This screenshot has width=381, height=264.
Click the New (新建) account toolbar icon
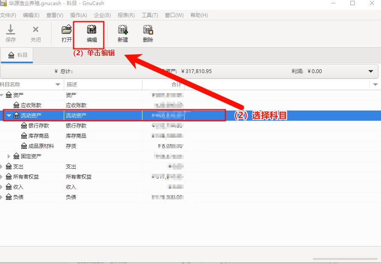123,29
